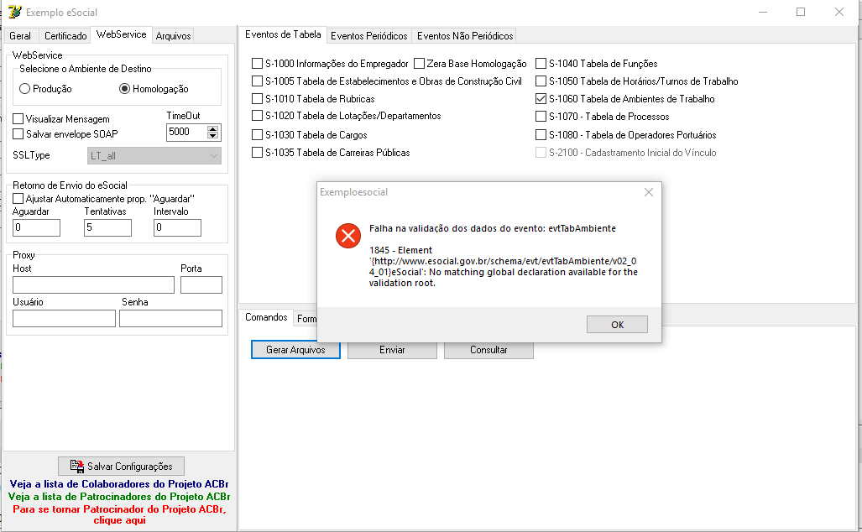Click the TimeOut value field
This screenshot has width=862, height=532.
[187, 132]
